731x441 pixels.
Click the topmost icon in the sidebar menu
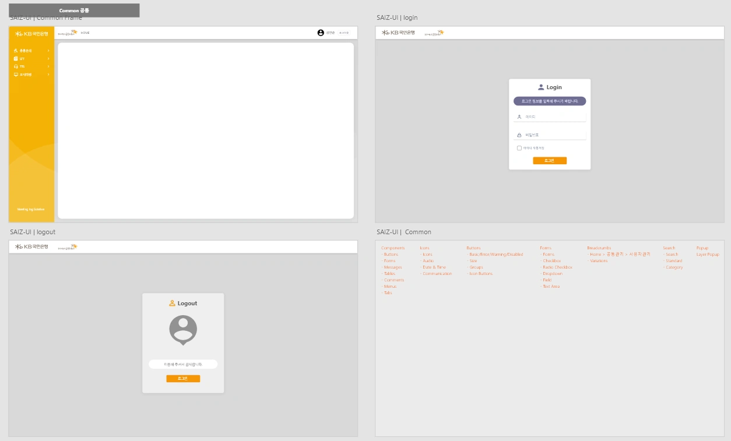coord(16,51)
